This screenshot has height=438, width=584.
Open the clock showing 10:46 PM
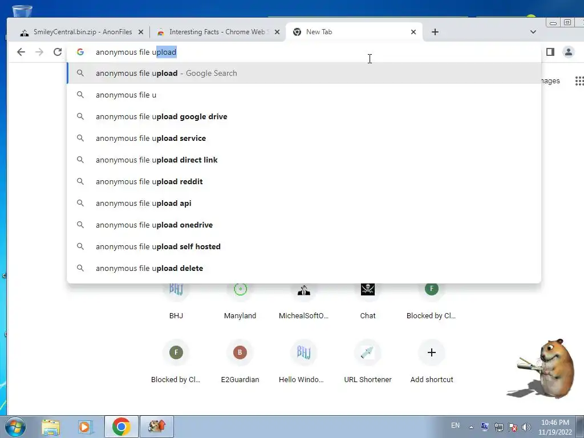point(555,427)
